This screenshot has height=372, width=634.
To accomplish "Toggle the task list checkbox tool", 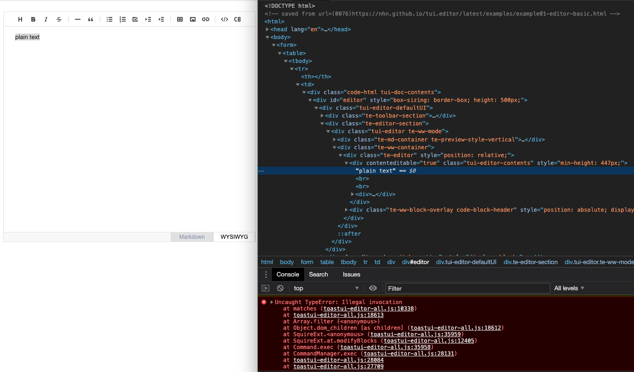I will pyautogui.click(x=135, y=19).
